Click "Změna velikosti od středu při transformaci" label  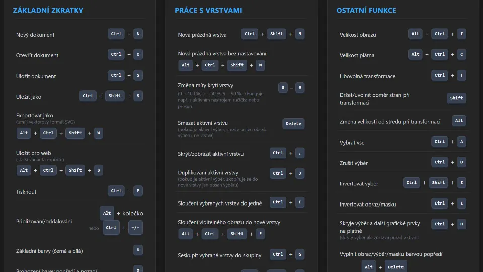pyautogui.click(x=390, y=122)
